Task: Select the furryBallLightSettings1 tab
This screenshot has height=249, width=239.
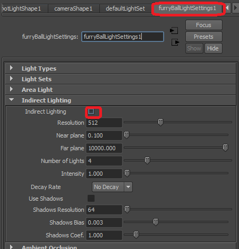Action: (x=187, y=8)
